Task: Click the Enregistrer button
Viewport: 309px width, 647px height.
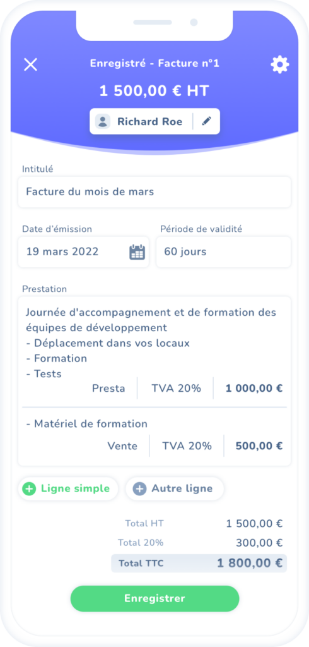Action: (x=154, y=599)
